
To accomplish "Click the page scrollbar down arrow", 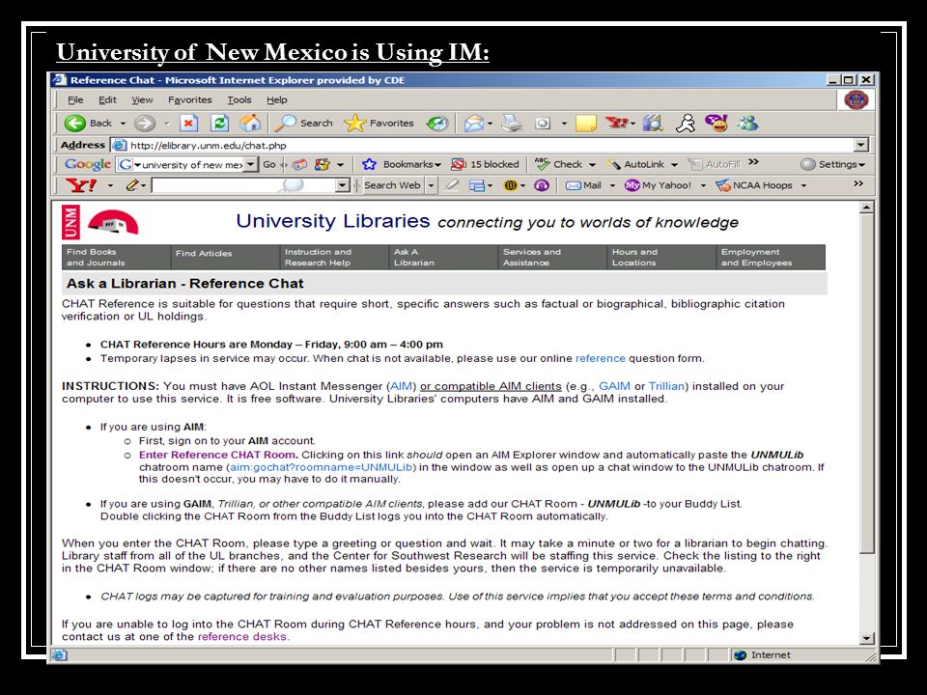I will click(x=866, y=638).
